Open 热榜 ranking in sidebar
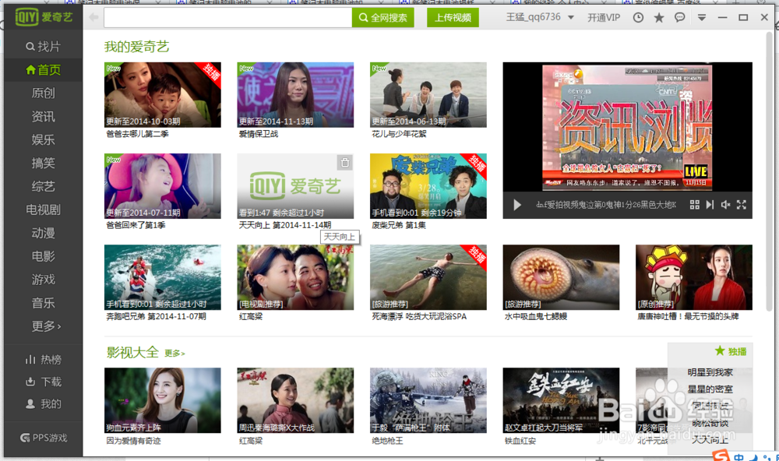779x461 pixels. (43, 359)
